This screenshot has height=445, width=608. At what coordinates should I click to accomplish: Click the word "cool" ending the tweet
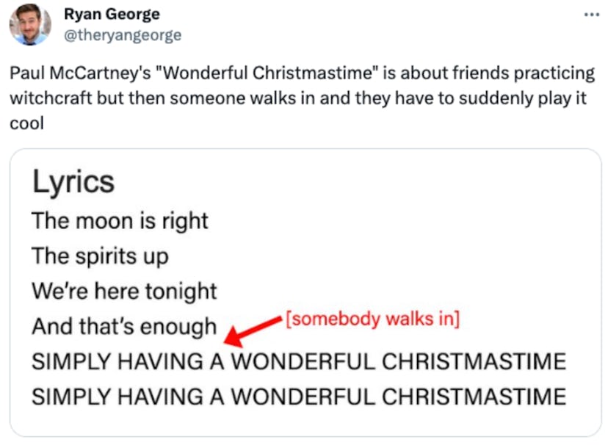point(26,123)
